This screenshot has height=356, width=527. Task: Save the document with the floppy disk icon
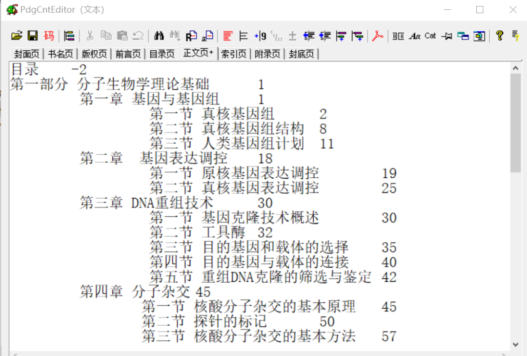tap(32, 35)
